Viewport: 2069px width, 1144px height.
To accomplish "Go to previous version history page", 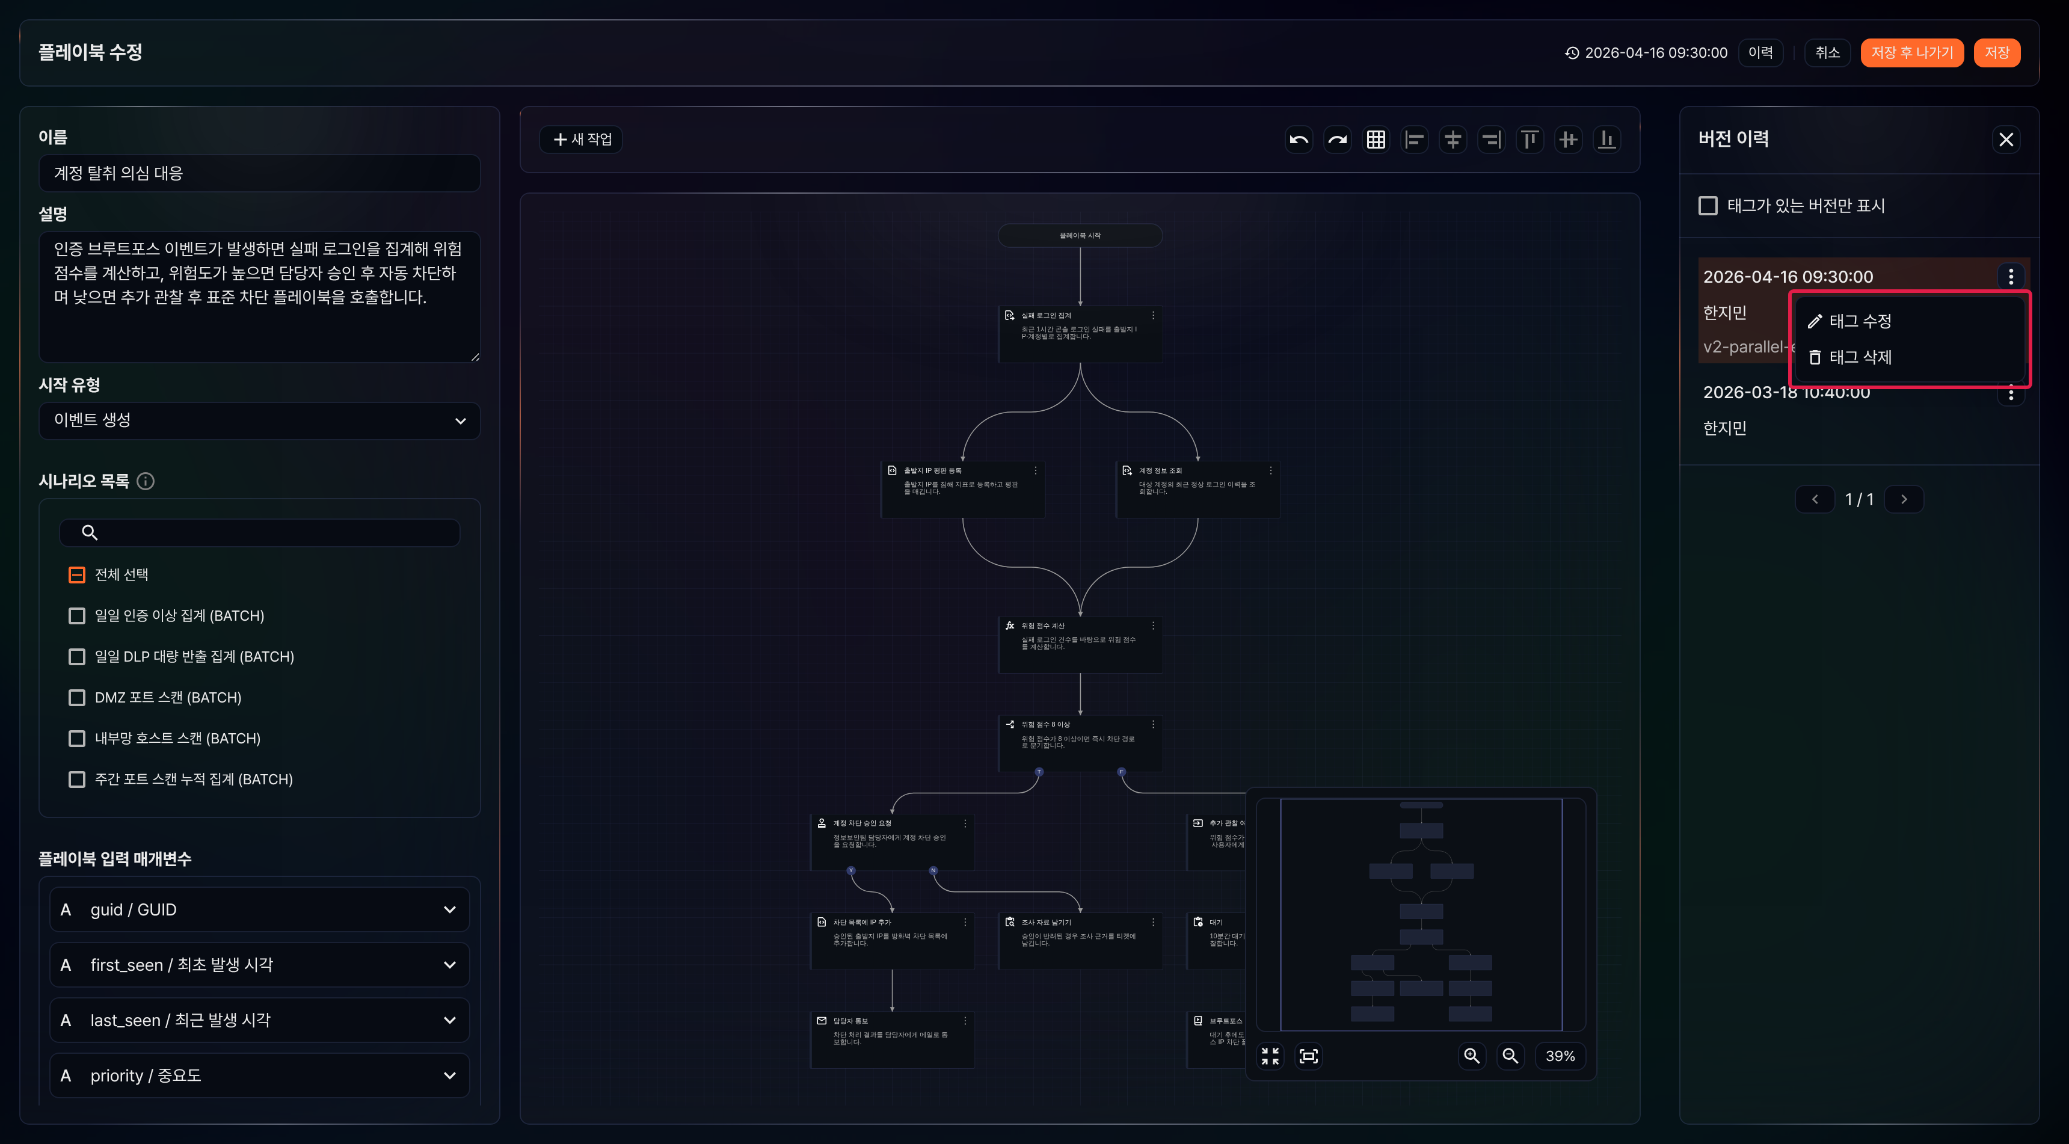I will [x=1815, y=499].
